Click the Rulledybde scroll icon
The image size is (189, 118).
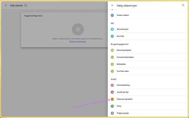coord(112,64)
